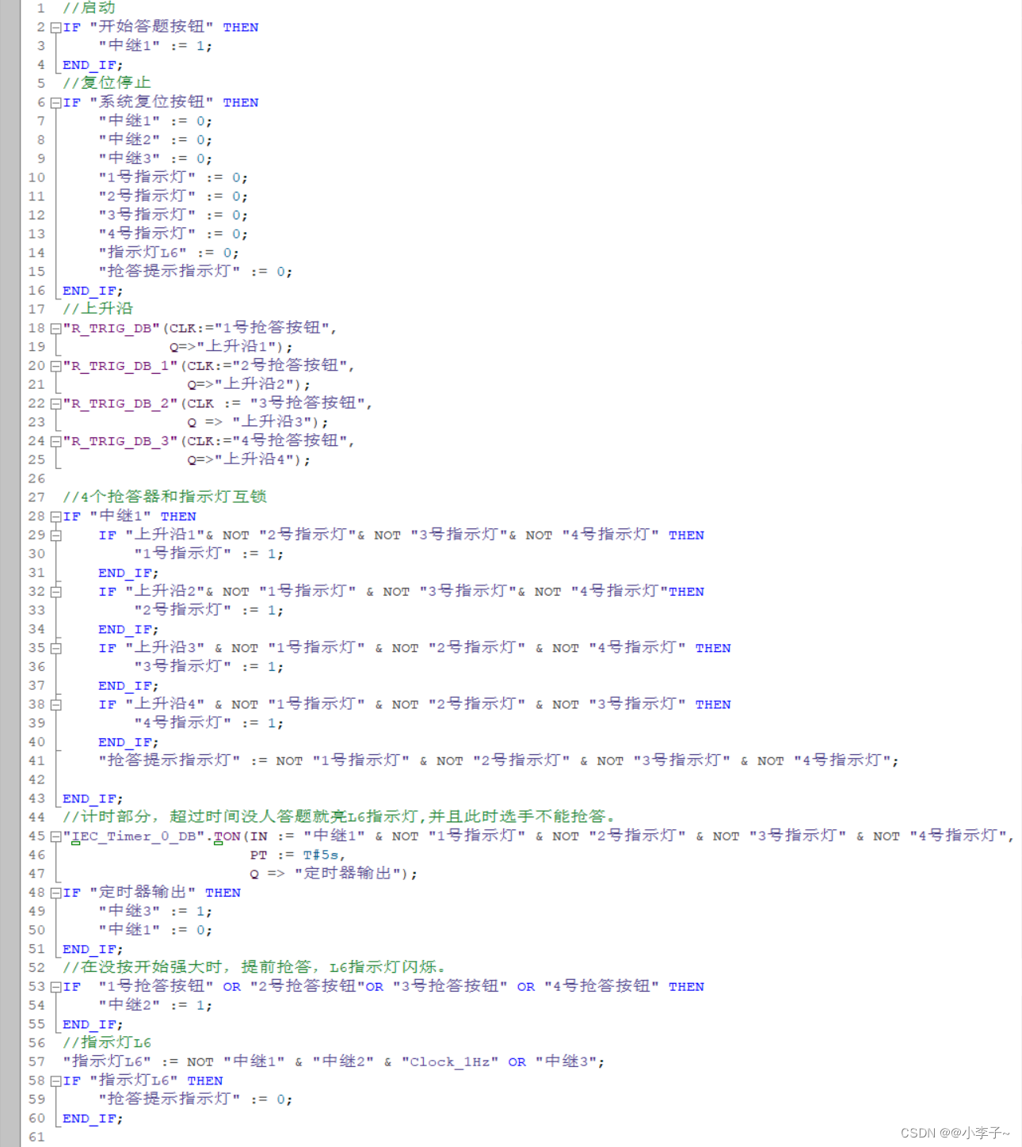Image resolution: width=1022 pixels, height=1147 pixels.
Task: Collapse the nested IF at line 35
Action: 55,648
